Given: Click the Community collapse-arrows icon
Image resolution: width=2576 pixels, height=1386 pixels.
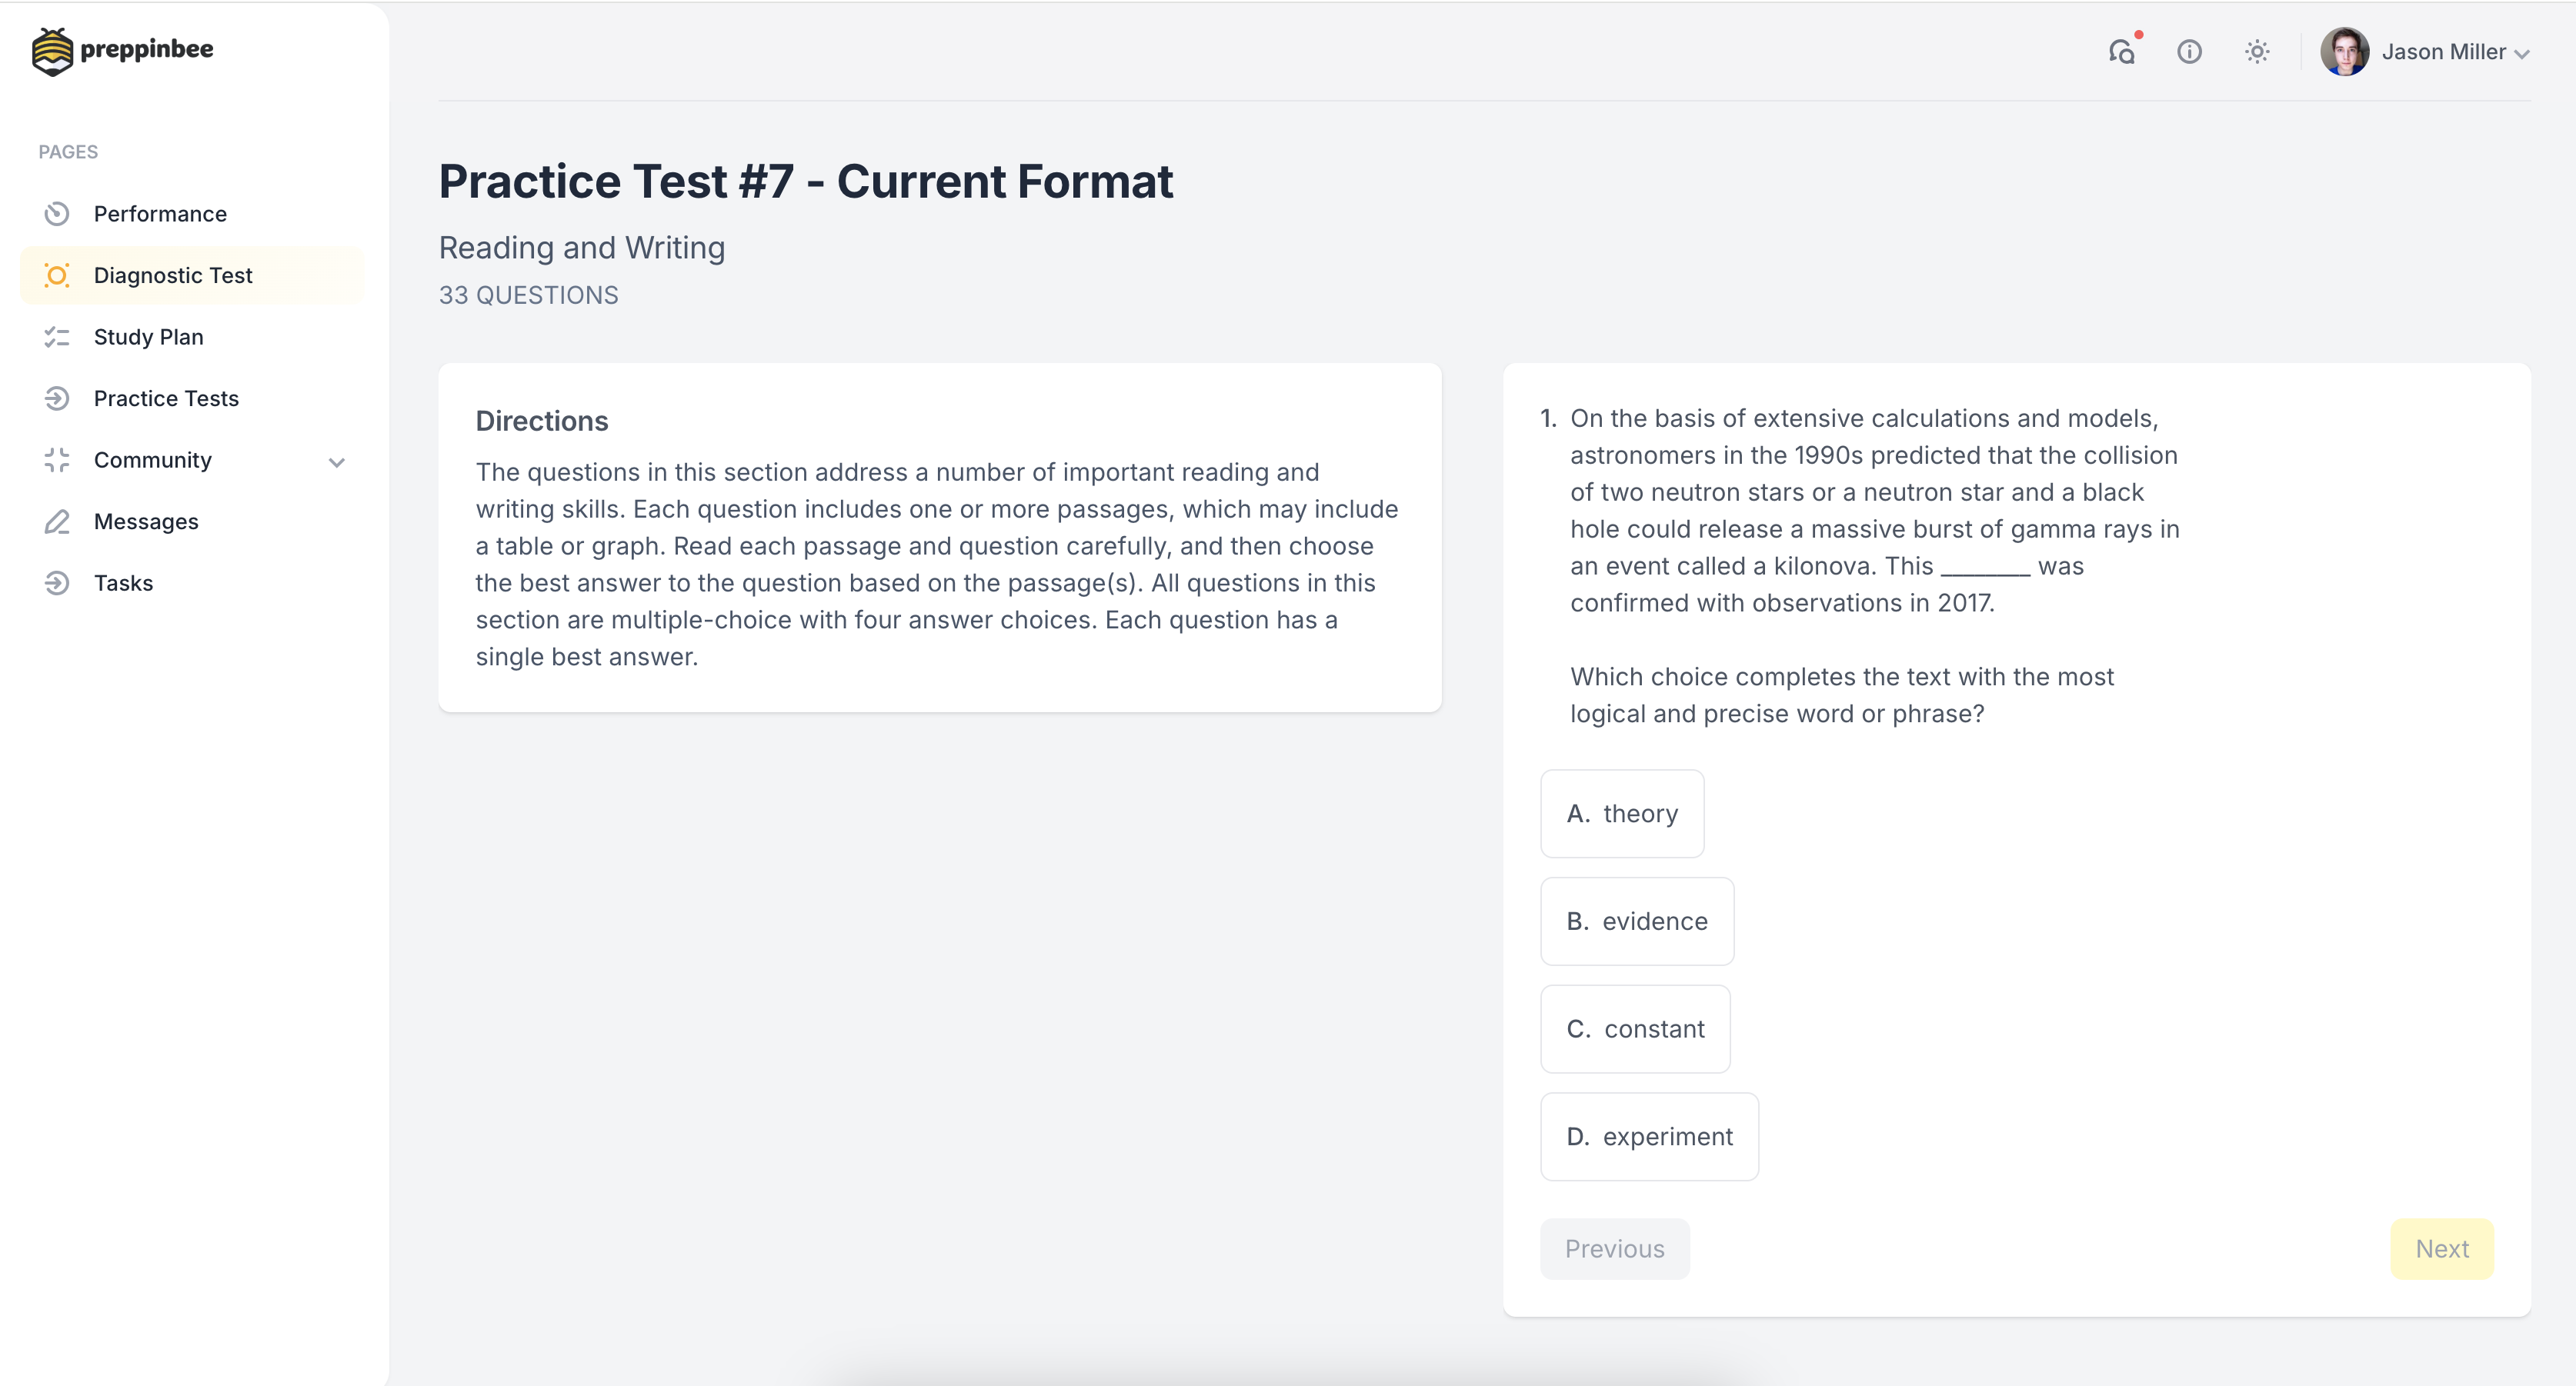Looking at the screenshot, I should (x=57, y=460).
